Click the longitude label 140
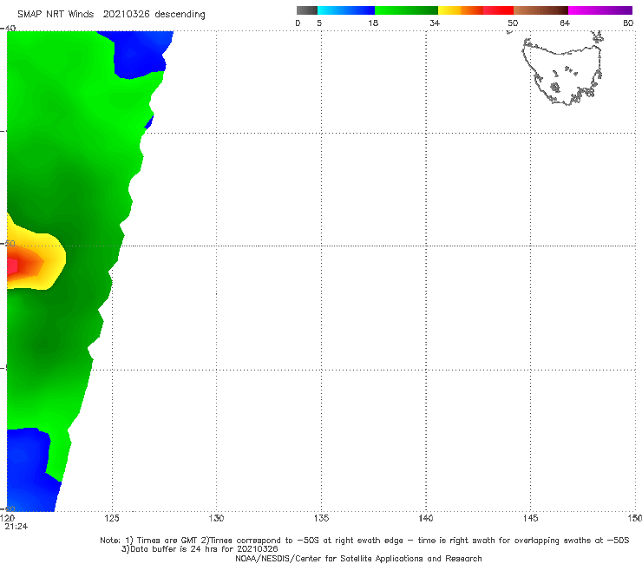 point(426,519)
